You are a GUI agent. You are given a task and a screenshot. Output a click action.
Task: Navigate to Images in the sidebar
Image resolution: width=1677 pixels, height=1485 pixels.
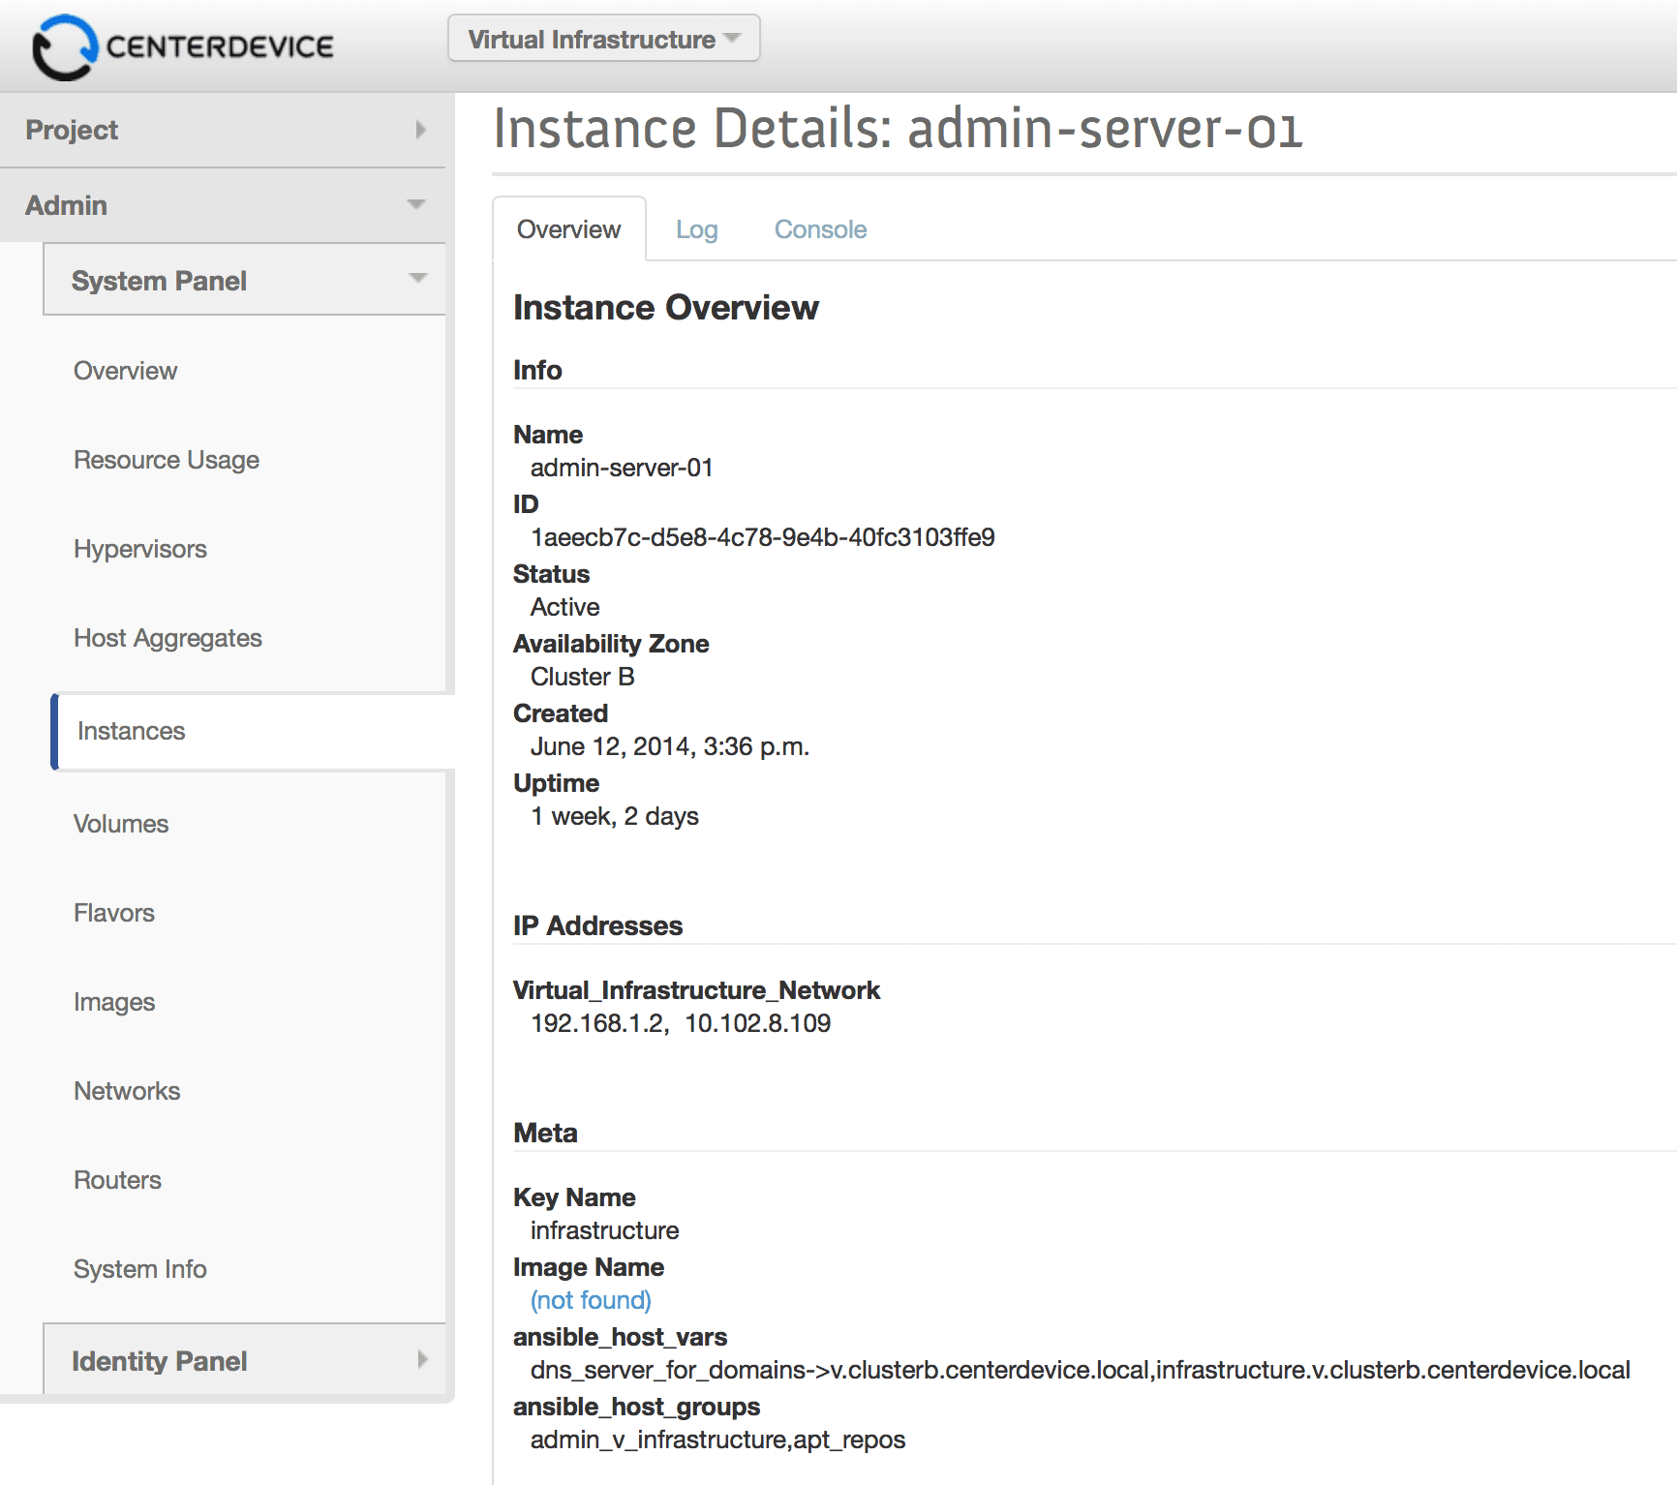pyautogui.click(x=114, y=1002)
